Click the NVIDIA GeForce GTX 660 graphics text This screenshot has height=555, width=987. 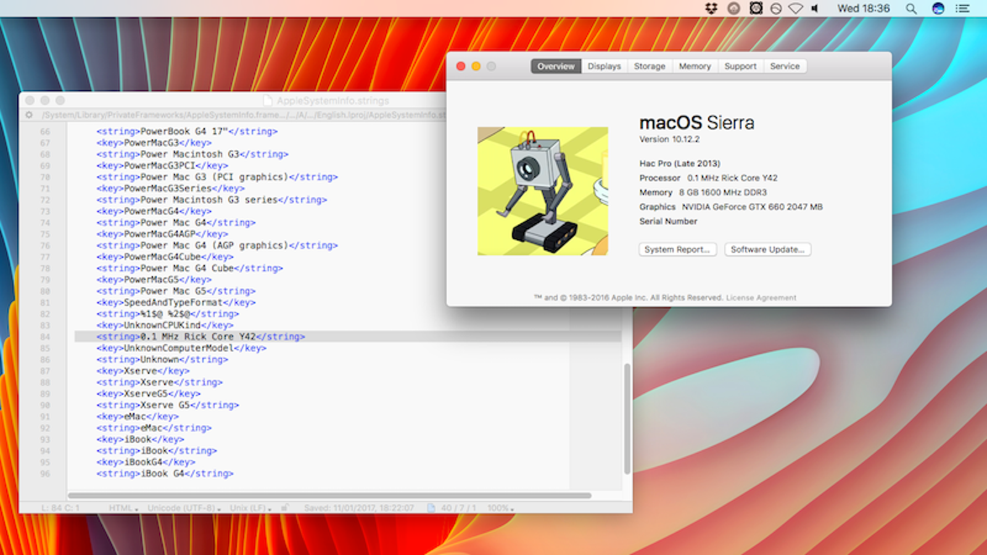point(752,207)
